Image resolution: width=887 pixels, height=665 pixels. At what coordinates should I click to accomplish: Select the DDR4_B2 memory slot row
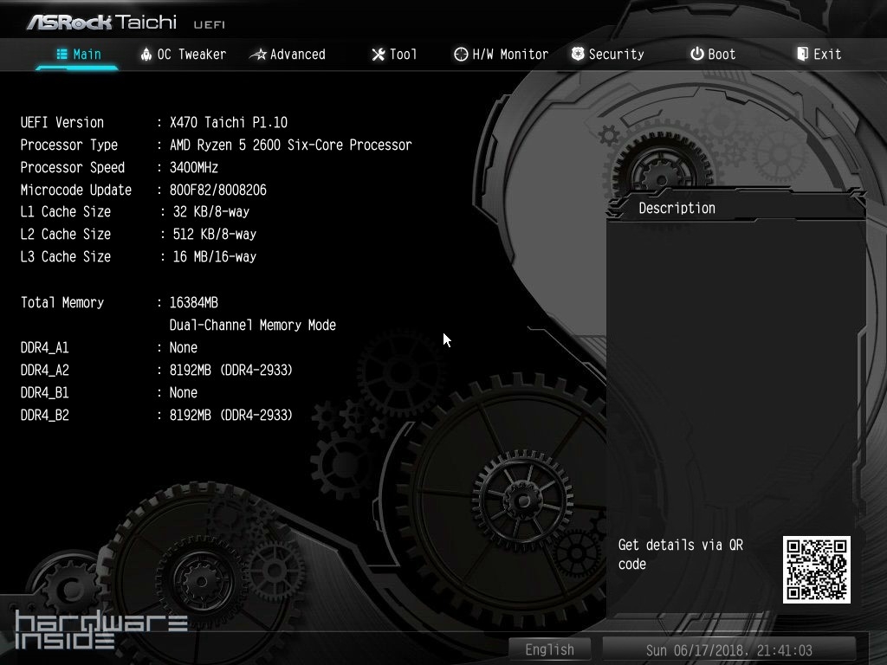coord(156,415)
